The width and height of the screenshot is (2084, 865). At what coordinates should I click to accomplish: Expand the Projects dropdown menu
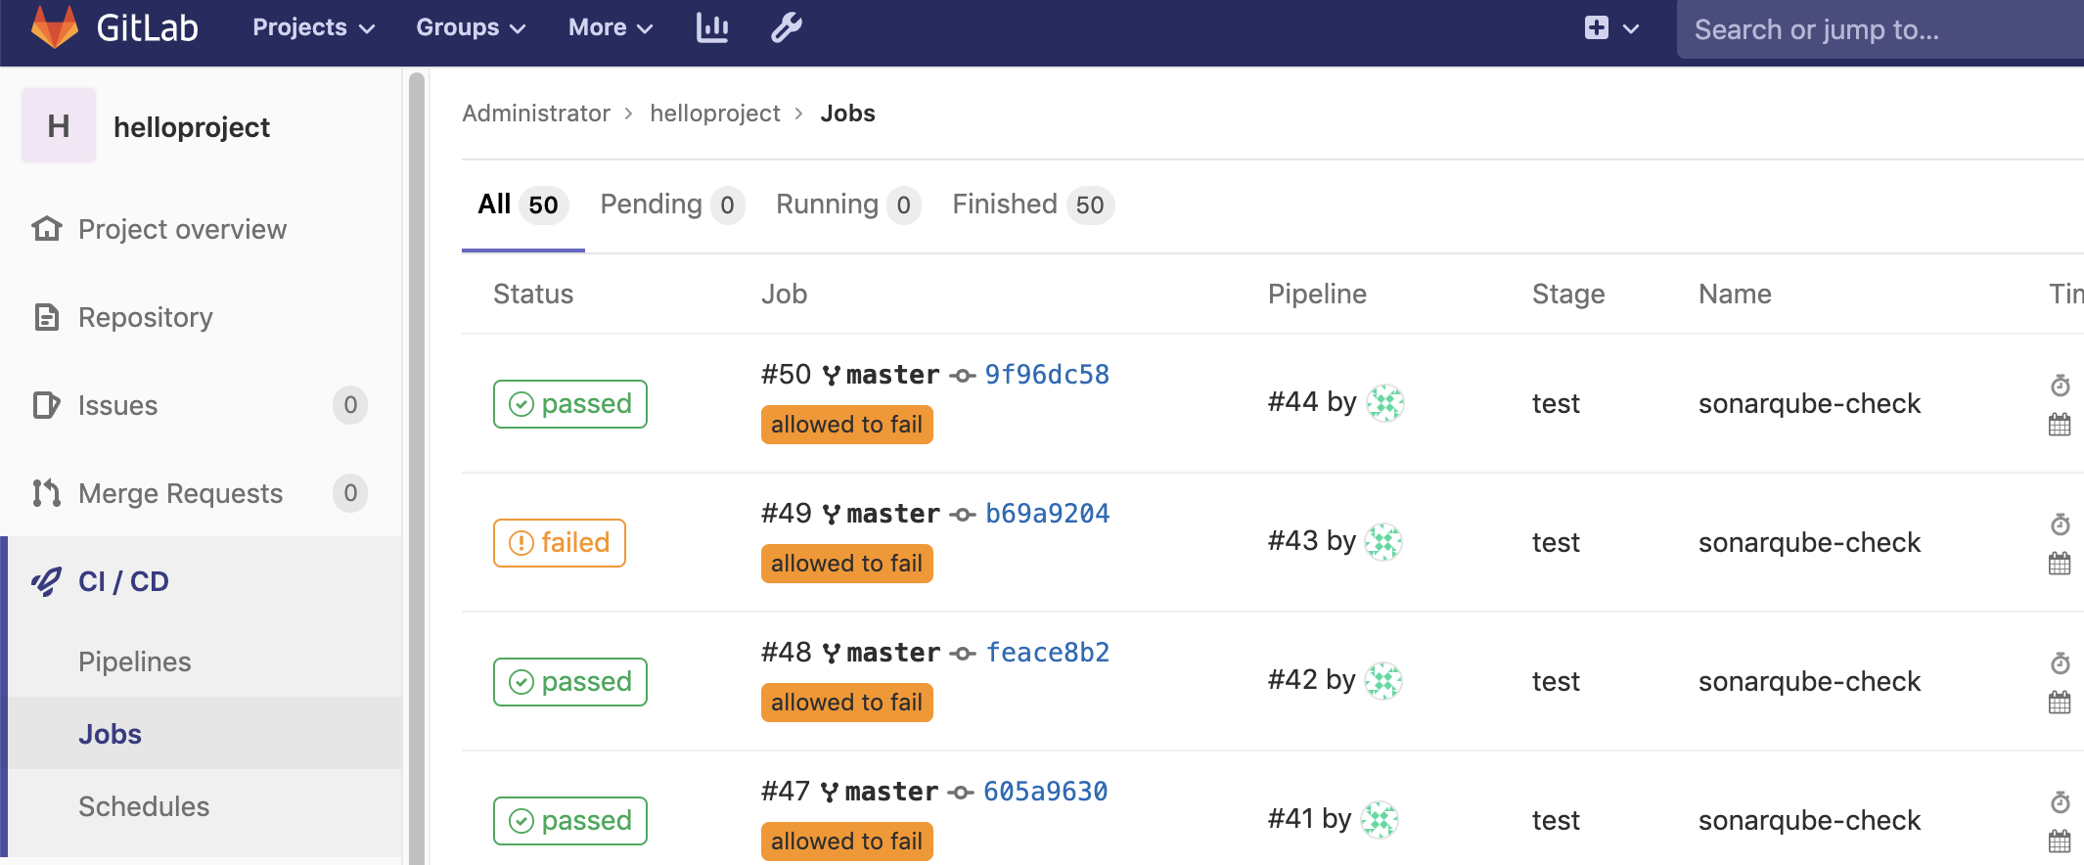tap(313, 28)
